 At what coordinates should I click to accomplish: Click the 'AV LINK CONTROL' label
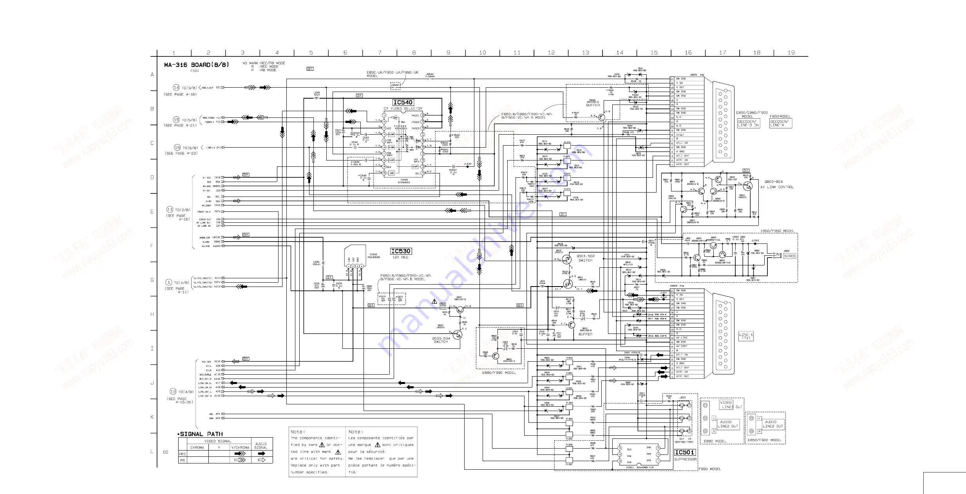coord(777,187)
